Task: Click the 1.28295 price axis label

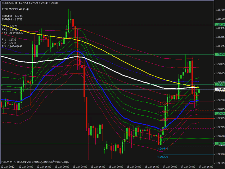Action: point(220,37)
